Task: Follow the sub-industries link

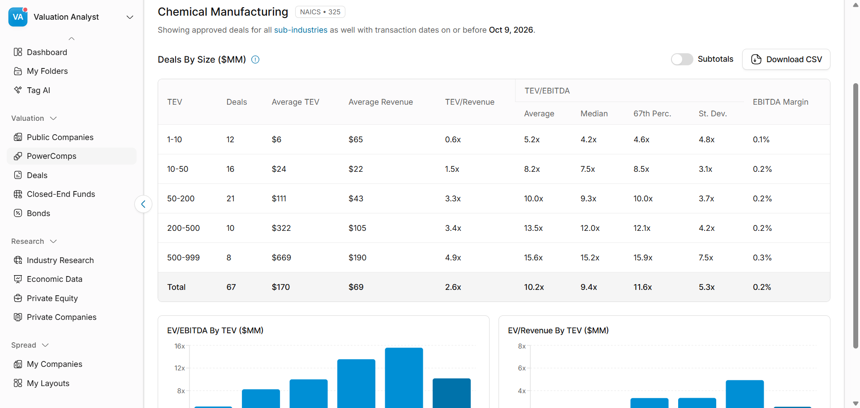Action: click(301, 30)
